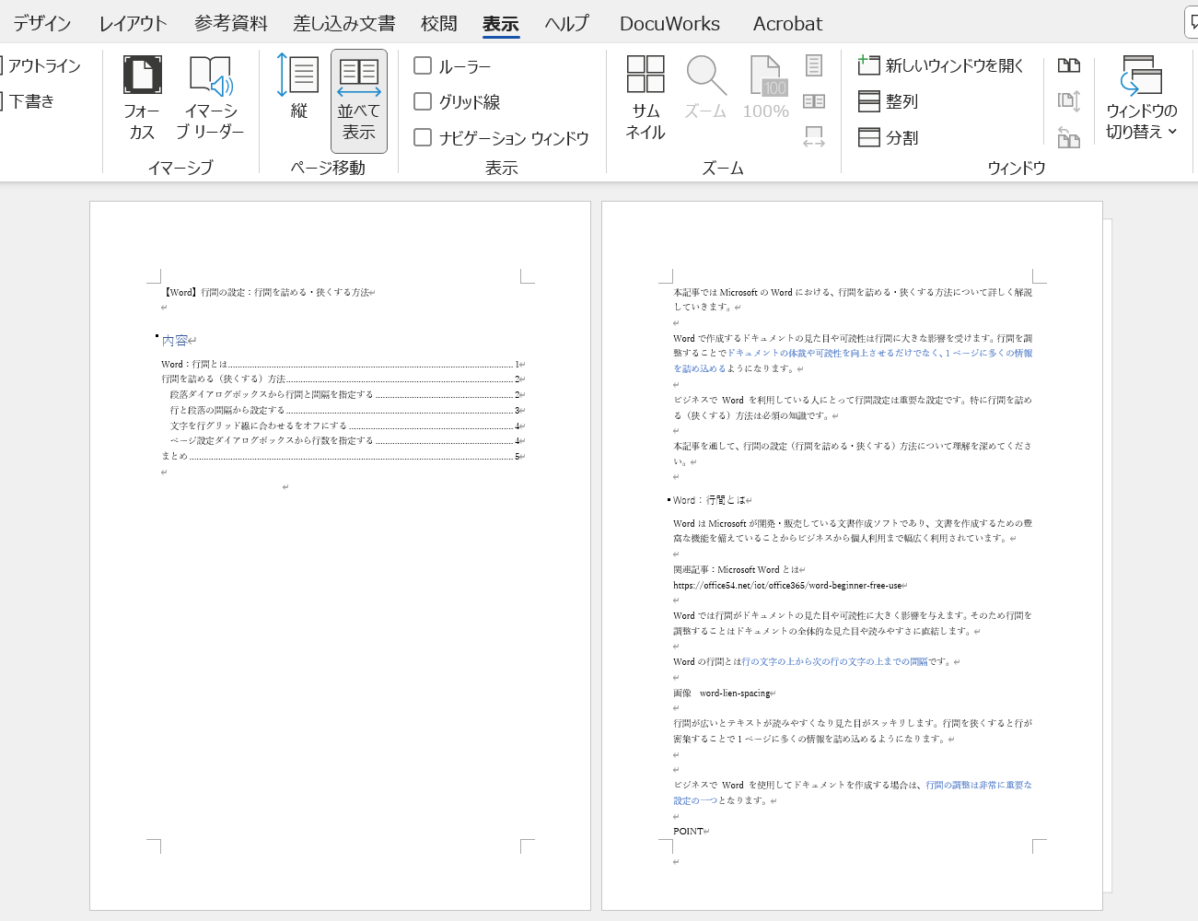
Task: Click the second page body area
Action: point(852,556)
